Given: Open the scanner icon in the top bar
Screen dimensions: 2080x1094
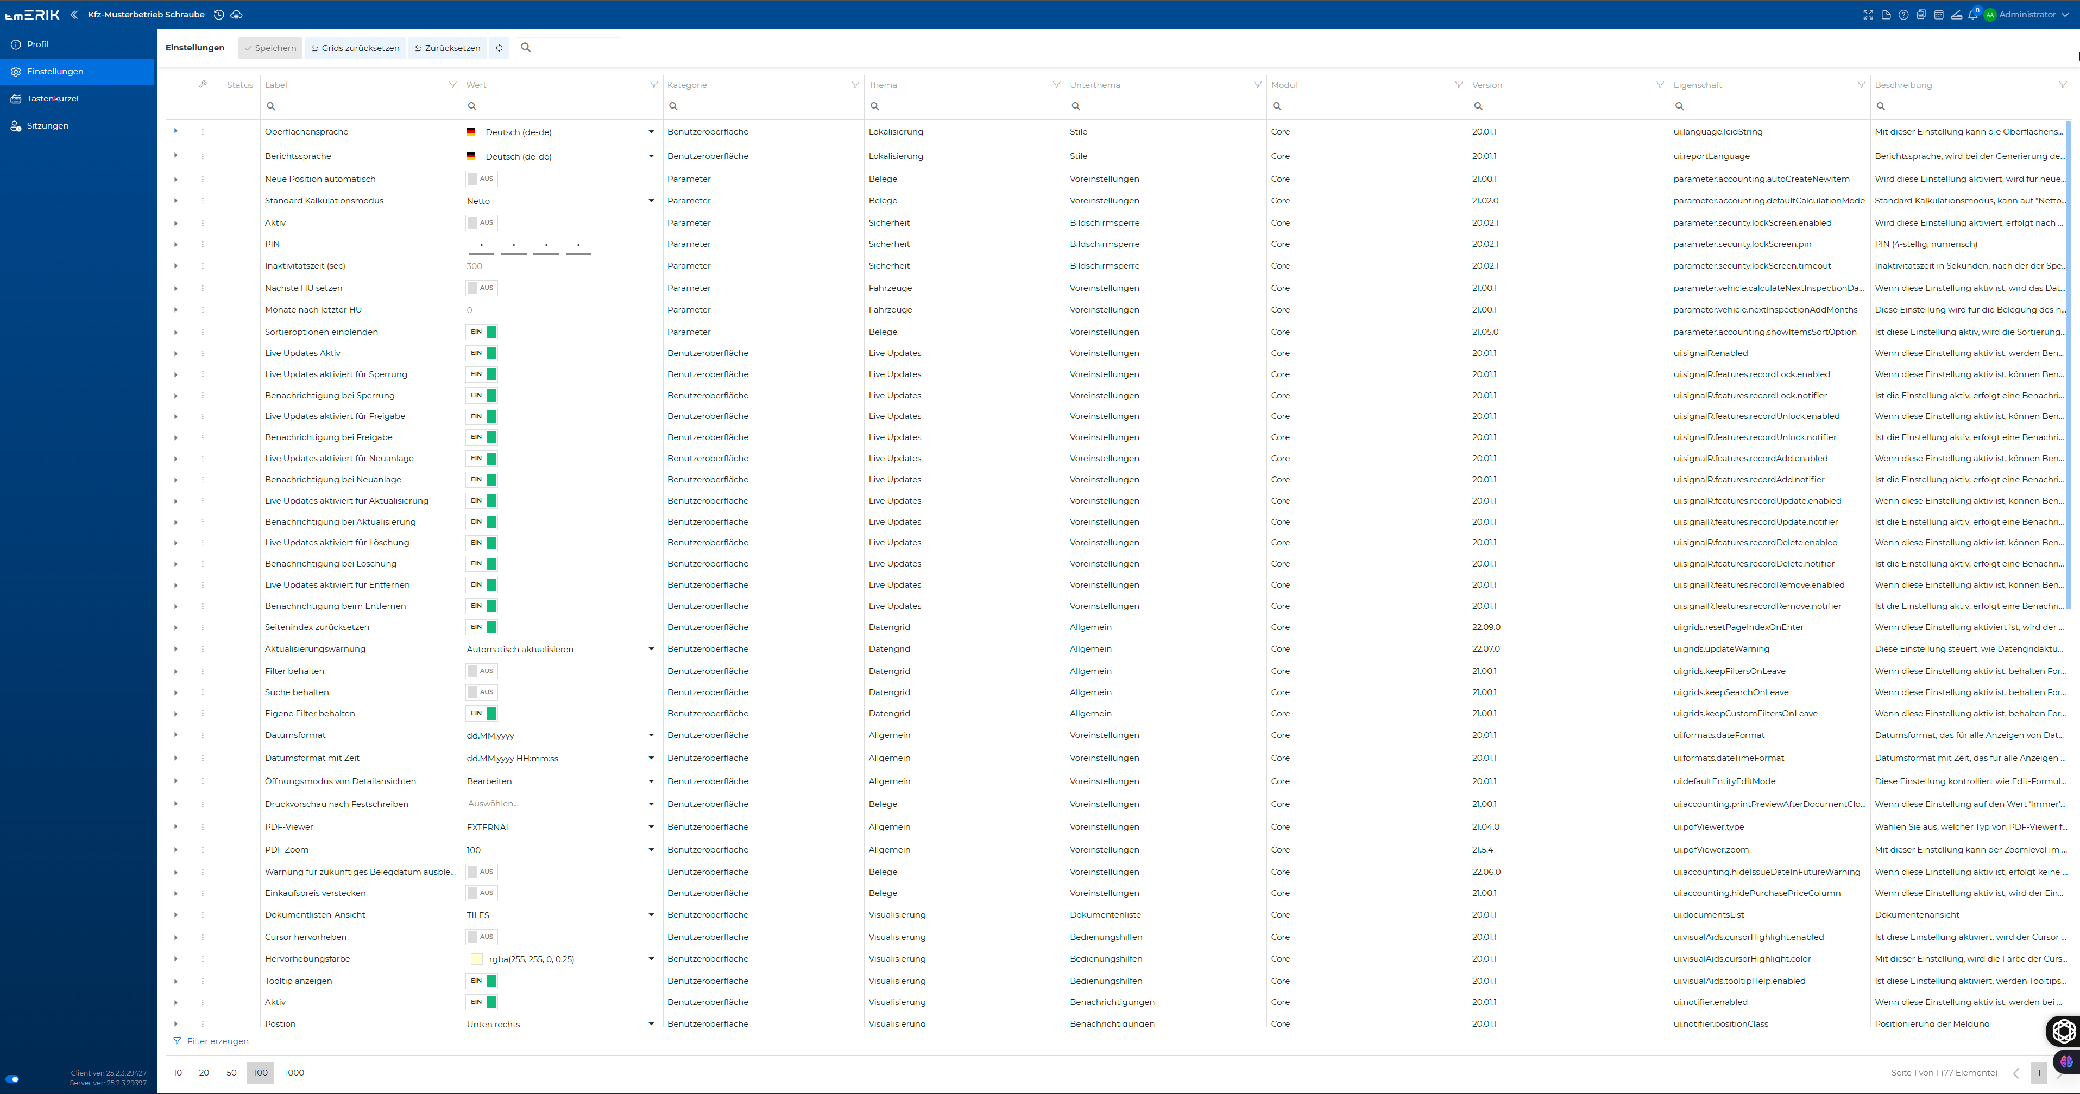Looking at the screenshot, I should (x=1957, y=15).
